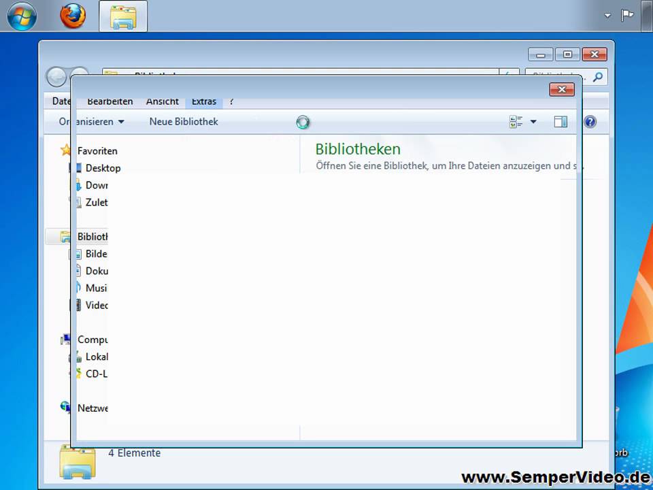The width and height of the screenshot is (653, 490).
Task: Select the CD-Laufwerk entry
Action: (x=96, y=374)
